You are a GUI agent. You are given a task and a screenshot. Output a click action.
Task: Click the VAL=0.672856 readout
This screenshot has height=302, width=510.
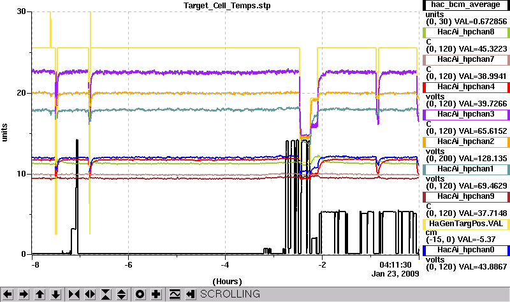481,22
